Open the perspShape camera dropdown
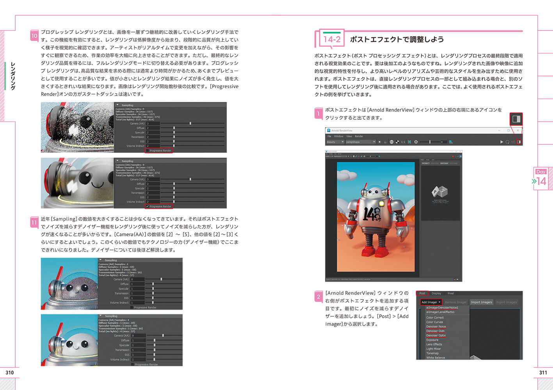Viewport: 553px width, 390px height. click(x=360, y=142)
